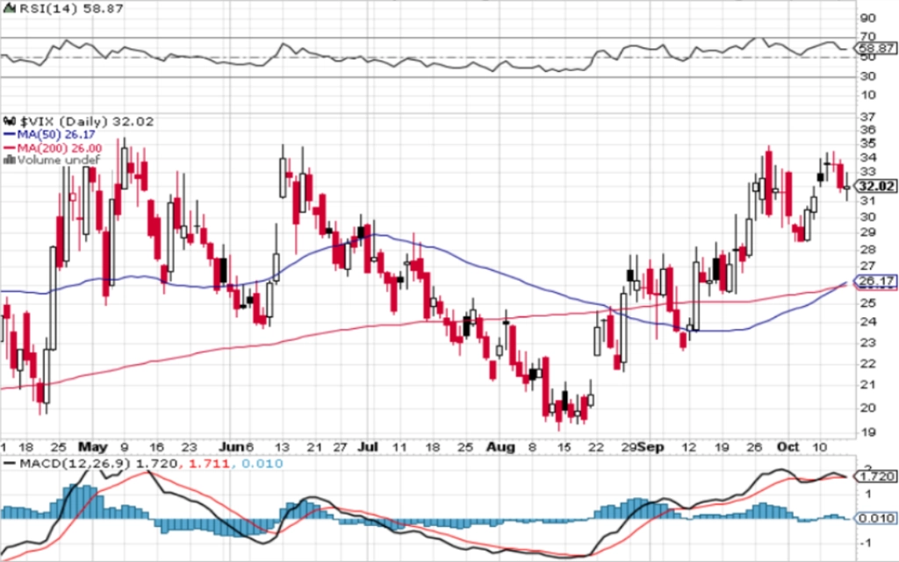Select the 1.720 MACD value tag
This screenshot has height=562, width=899.
click(x=875, y=476)
